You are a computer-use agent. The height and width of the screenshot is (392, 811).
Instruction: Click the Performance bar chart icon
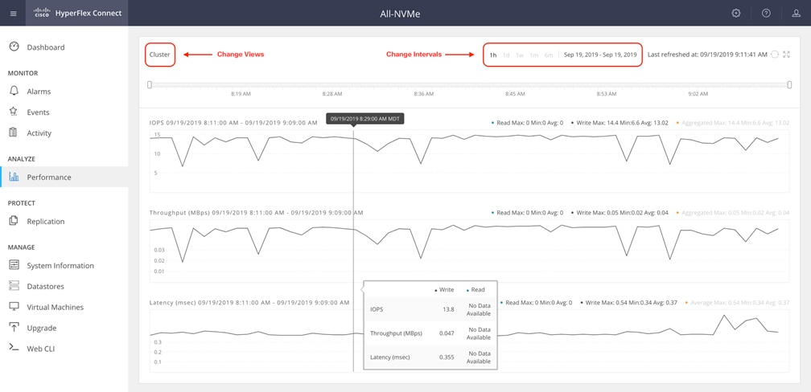pos(14,178)
